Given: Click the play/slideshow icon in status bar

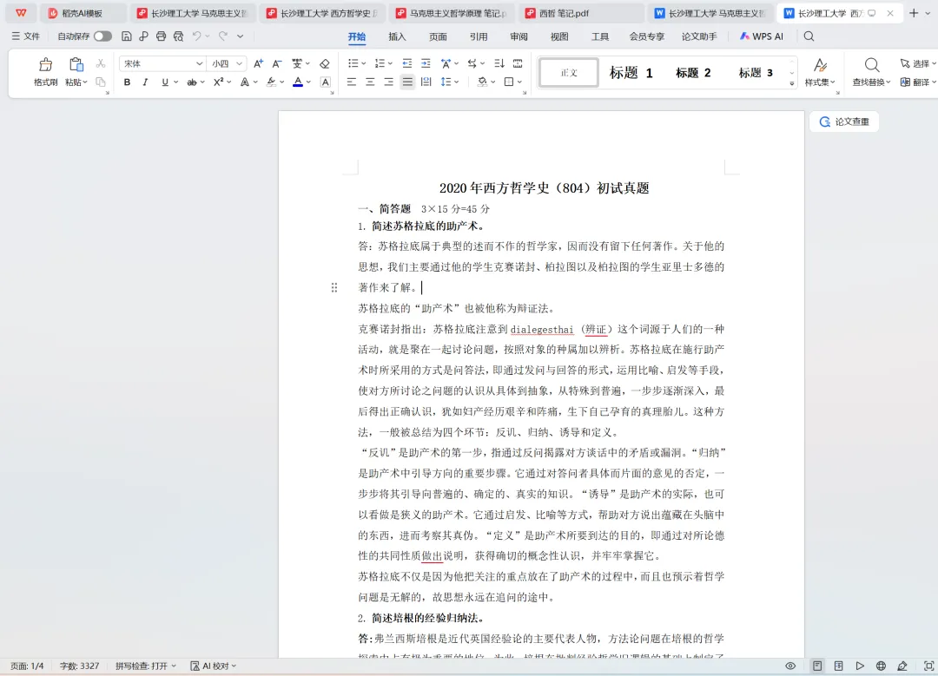Looking at the screenshot, I should click(x=860, y=666).
